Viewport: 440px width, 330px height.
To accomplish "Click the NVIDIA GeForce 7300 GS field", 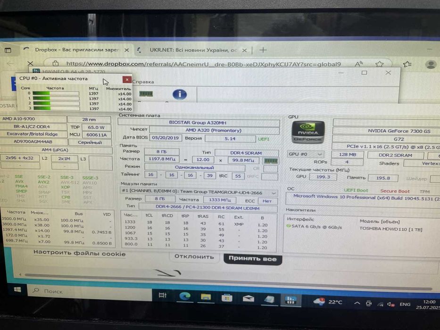I will click(387, 131).
